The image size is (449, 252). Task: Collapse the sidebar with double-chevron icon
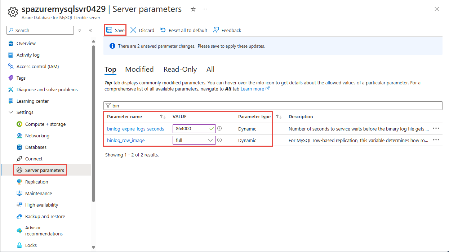[90, 31]
